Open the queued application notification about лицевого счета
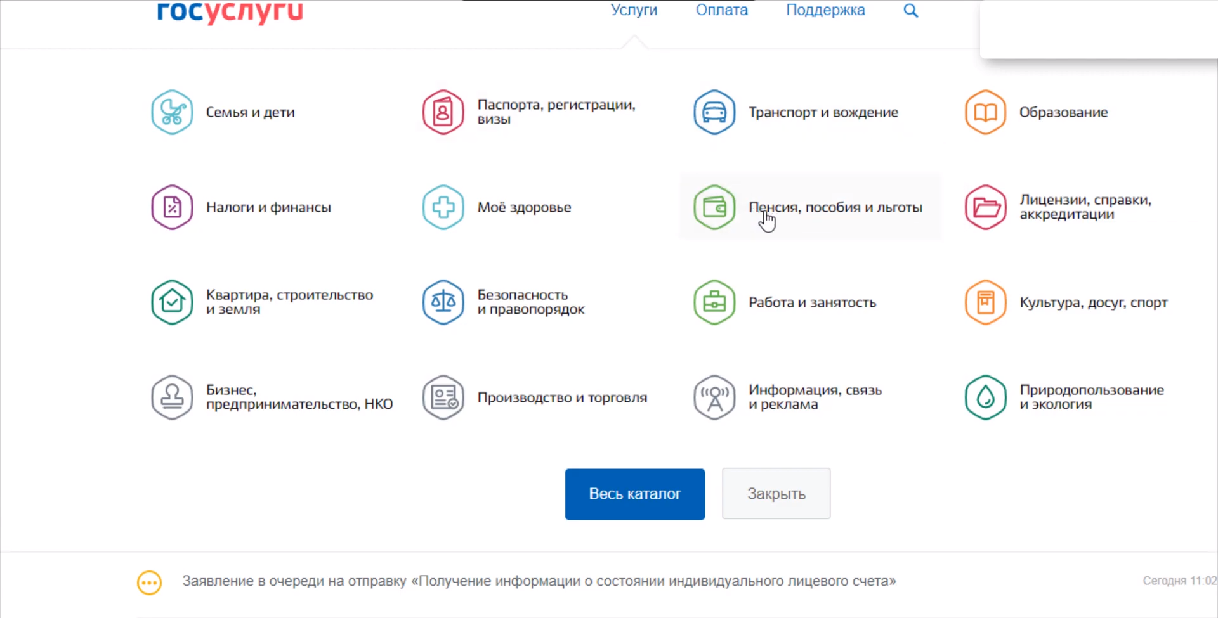The width and height of the screenshot is (1218, 618). point(539,581)
